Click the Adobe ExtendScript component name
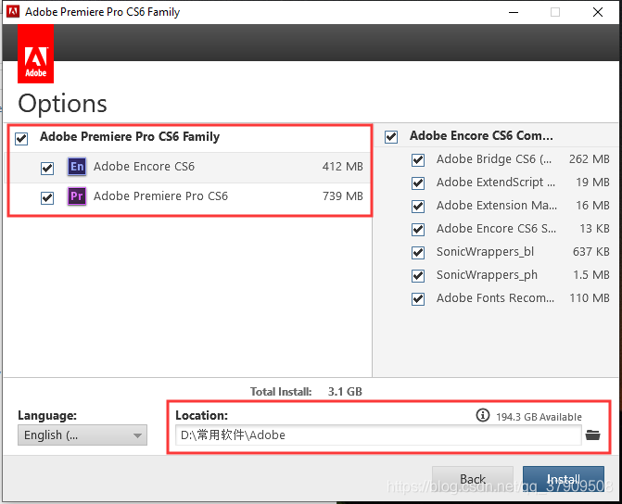 point(496,182)
